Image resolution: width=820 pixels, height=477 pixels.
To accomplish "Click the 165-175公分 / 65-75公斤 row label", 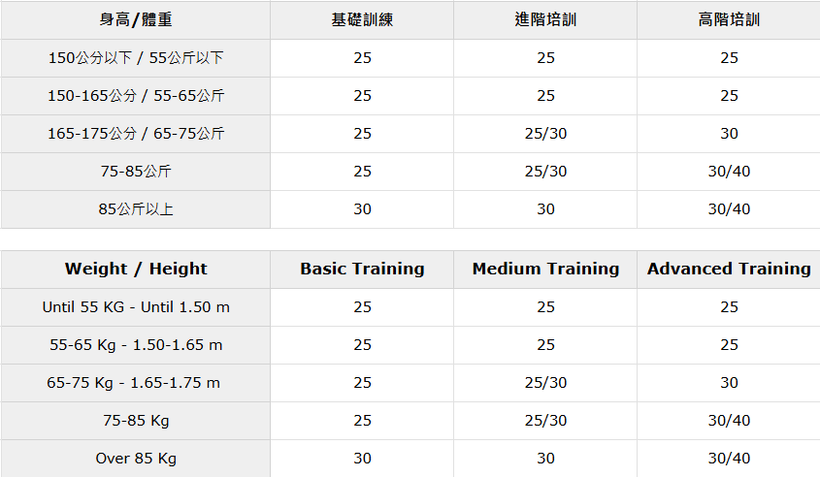I will [x=136, y=134].
